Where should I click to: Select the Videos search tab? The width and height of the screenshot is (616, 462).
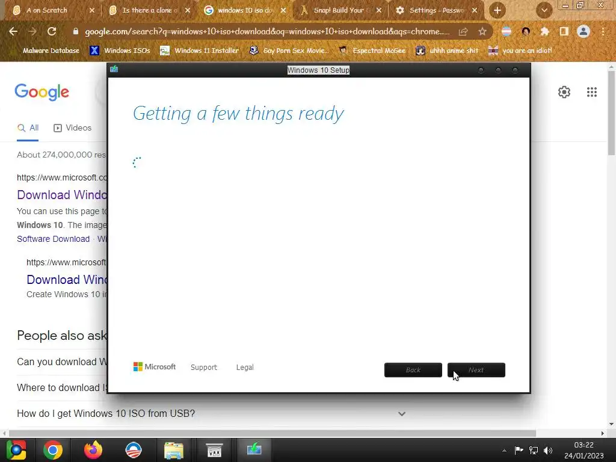72,128
